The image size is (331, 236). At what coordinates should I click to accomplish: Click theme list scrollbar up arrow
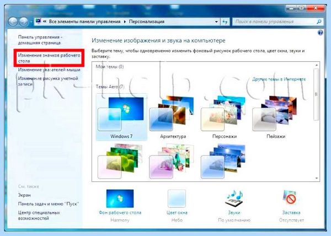[x=316, y=65]
